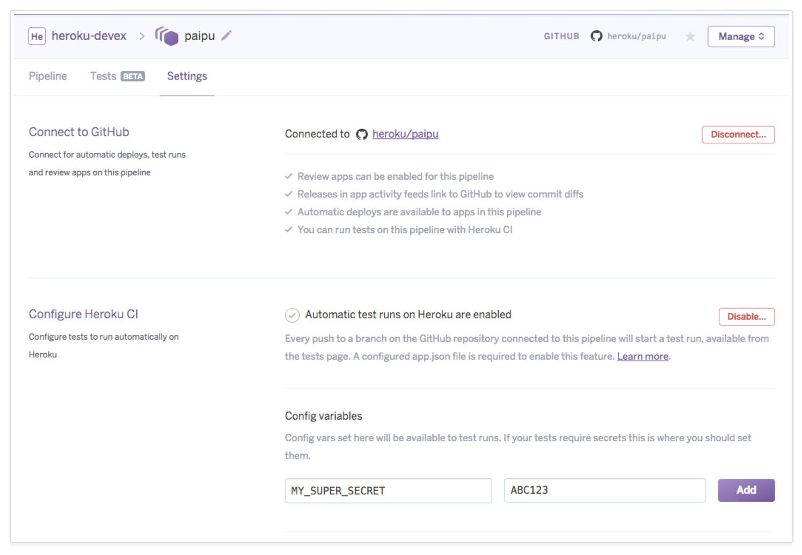Click the He team avatar icon

(37, 36)
